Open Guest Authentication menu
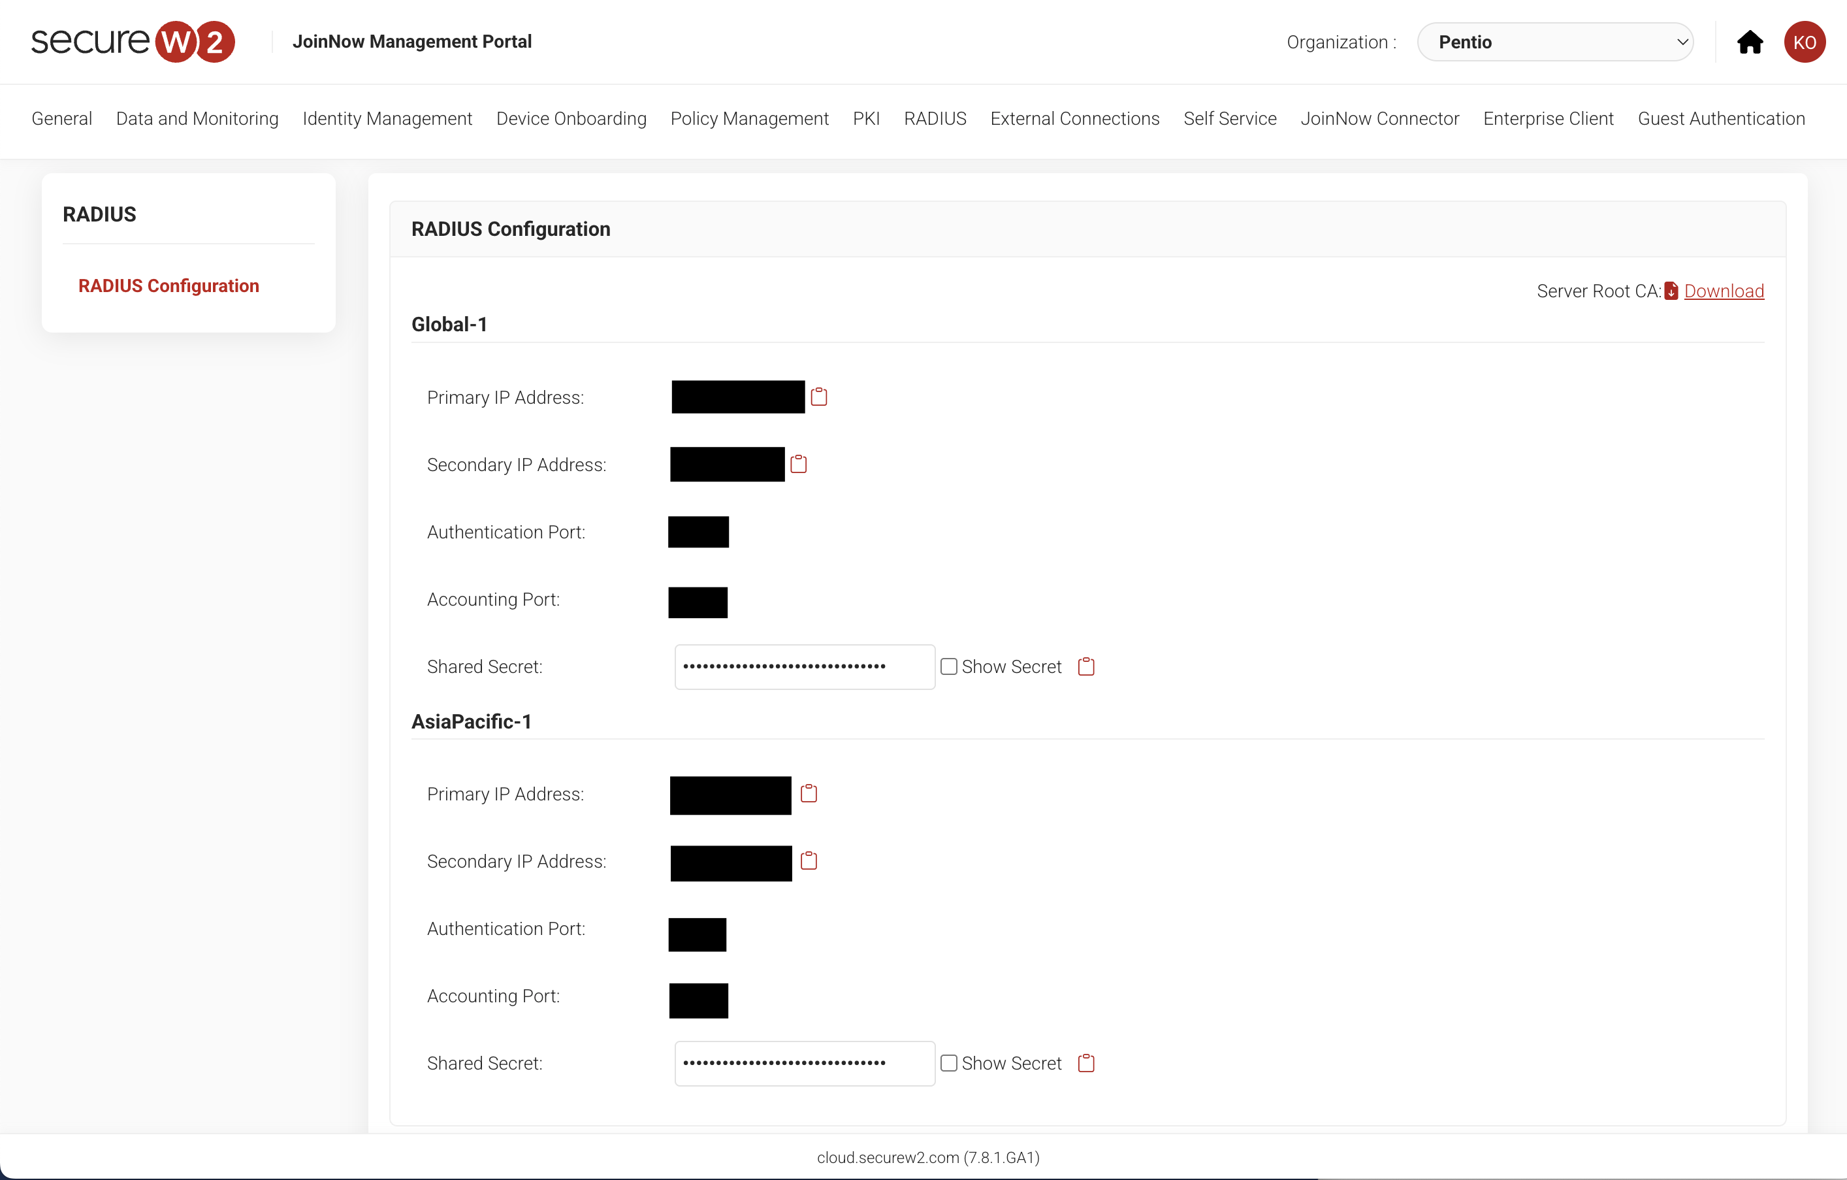The image size is (1847, 1180). (1721, 119)
